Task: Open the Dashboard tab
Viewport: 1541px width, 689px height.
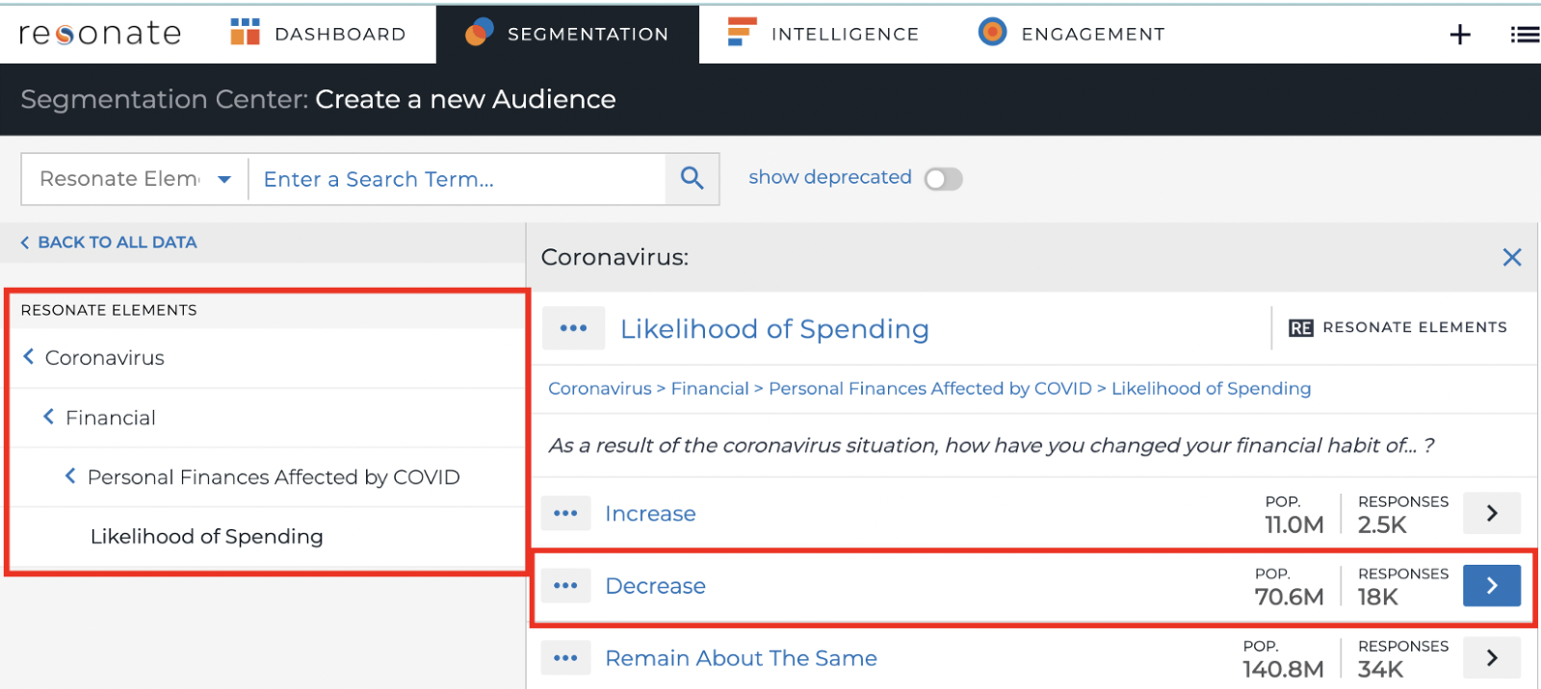Action: 318,34
